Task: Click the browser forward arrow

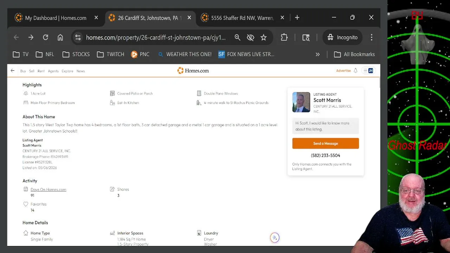Action: 31,37
